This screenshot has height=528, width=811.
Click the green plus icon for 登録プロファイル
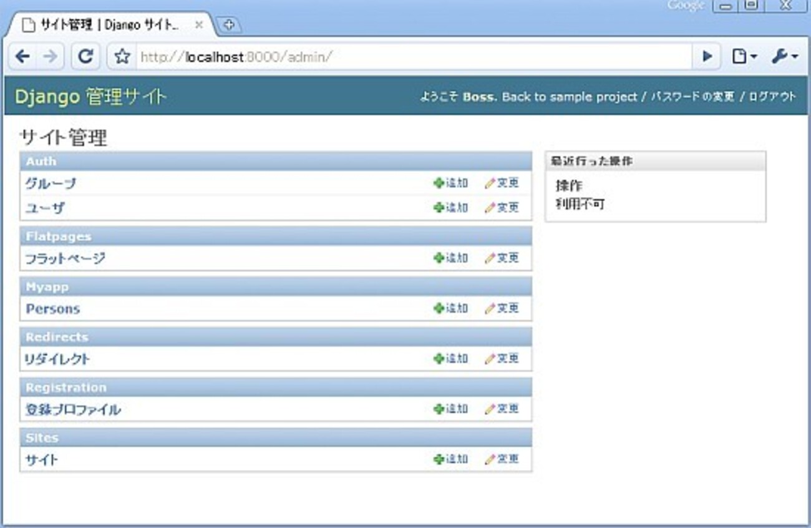(x=439, y=409)
